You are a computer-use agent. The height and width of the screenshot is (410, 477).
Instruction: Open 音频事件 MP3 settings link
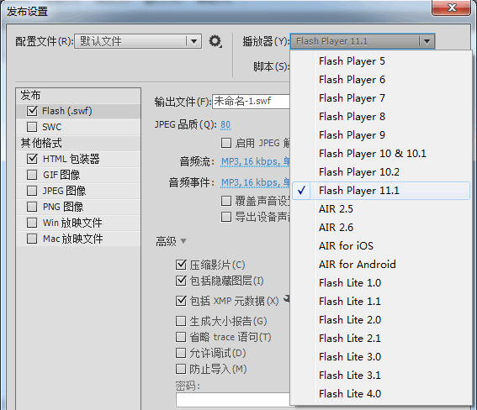(255, 182)
